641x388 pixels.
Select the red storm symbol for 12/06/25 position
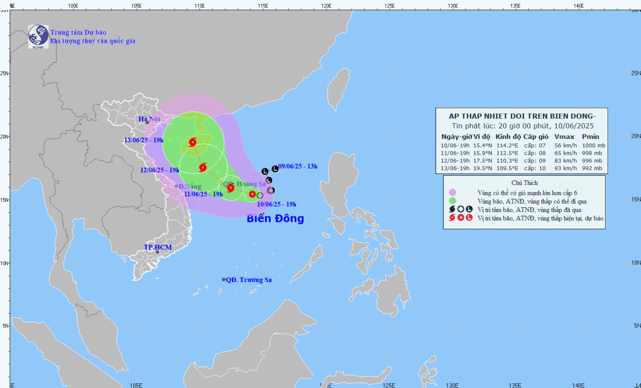pos(203,167)
